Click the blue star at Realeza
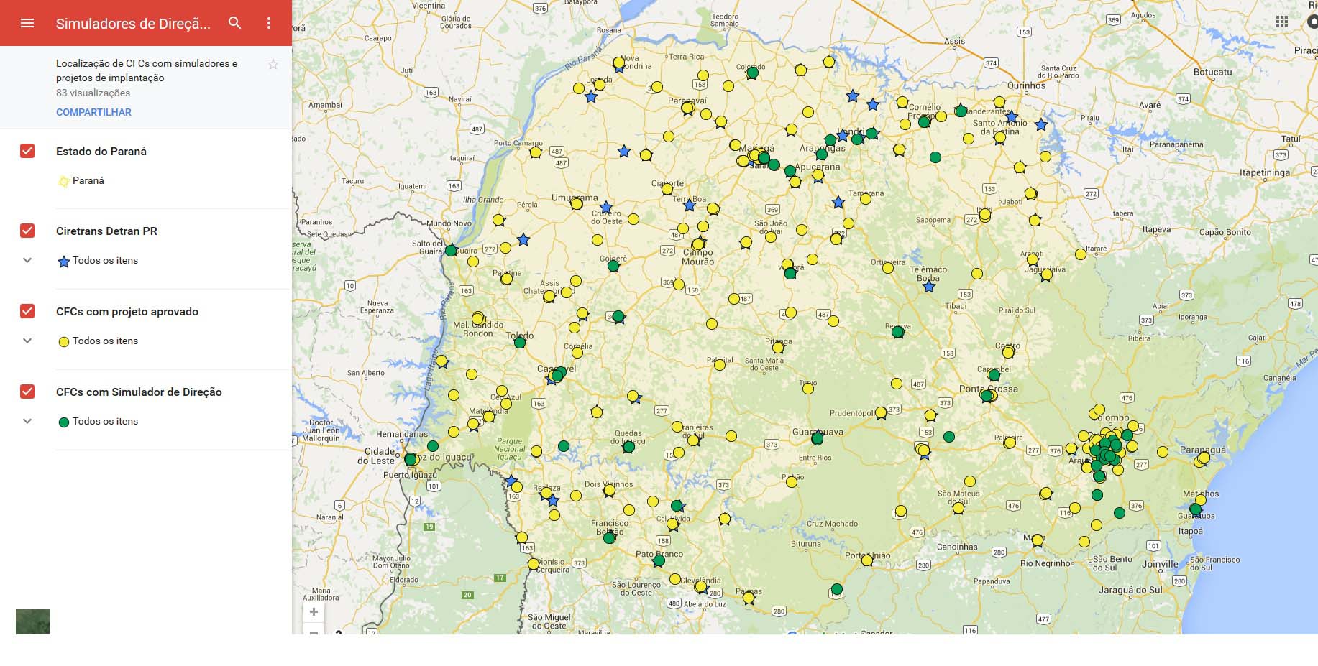1318x666 pixels. (x=553, y=501)
